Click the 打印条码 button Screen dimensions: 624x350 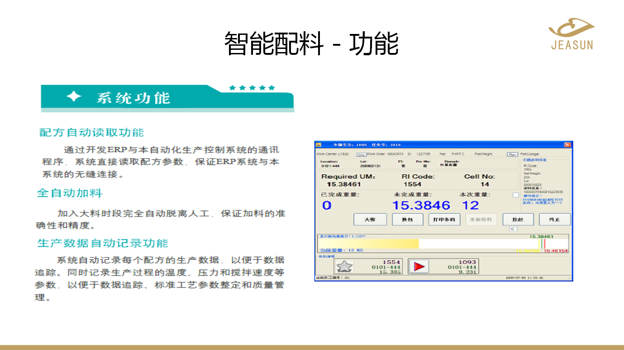click(444, 220)
